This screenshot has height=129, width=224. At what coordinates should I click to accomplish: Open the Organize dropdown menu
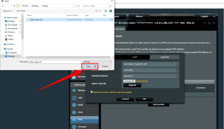coord(7,11)
